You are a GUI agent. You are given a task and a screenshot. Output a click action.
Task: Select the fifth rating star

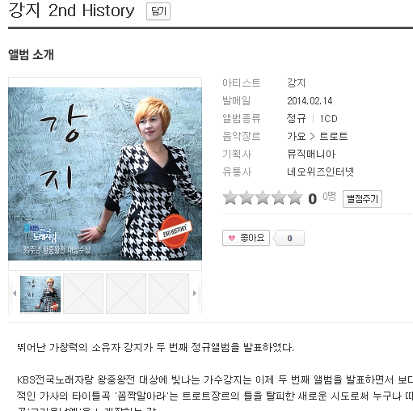(295, 197)
